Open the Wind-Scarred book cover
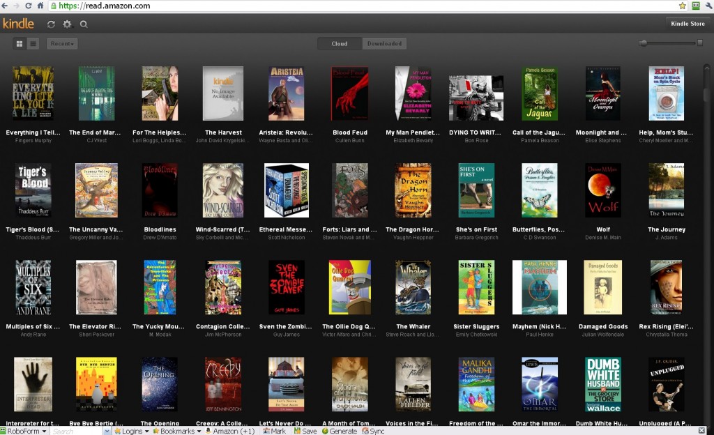 223,190
